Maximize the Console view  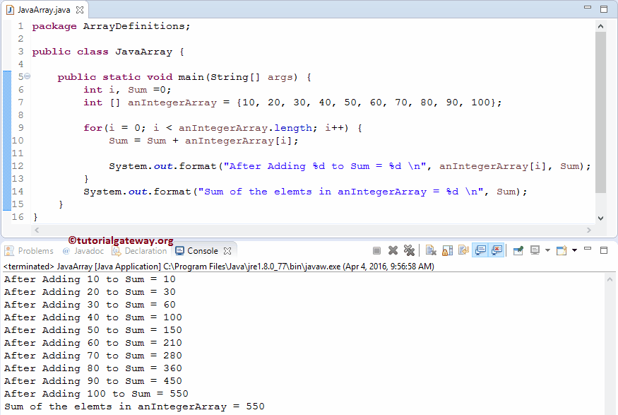(x=604, y=250)
